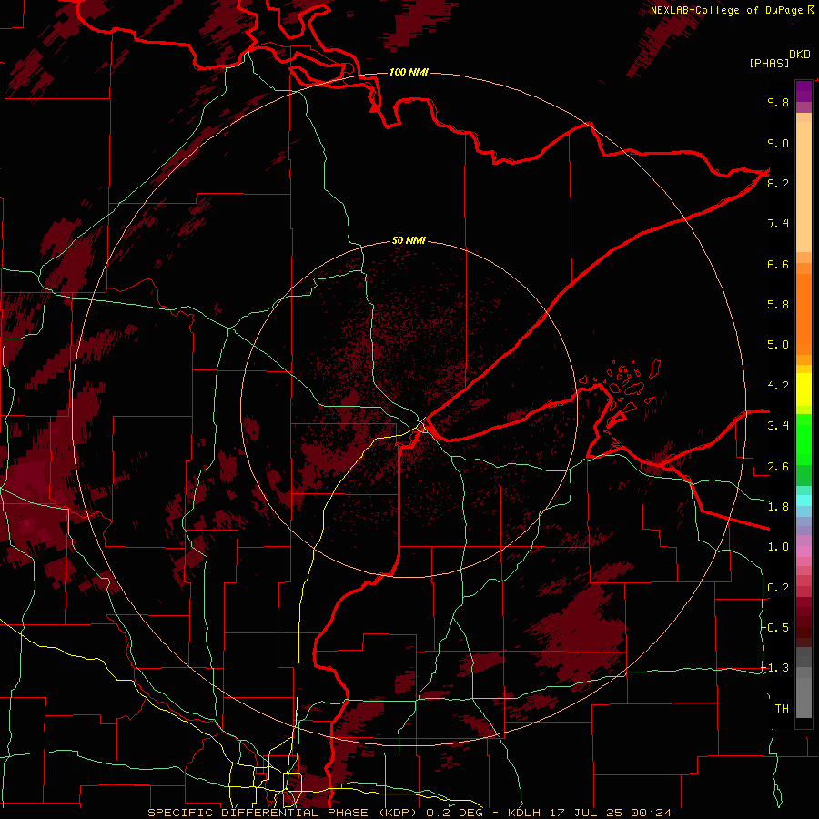Click the -0.5 scale value

pyautogui.click(x=775, y=628)
